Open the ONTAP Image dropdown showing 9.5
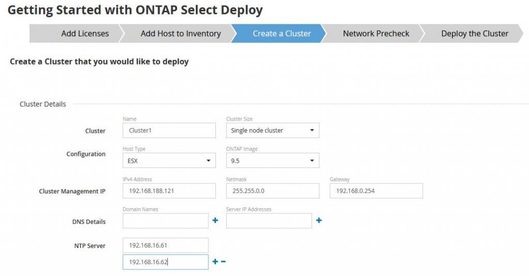The width and height of the screenshot is (529, 276). [x=273, y=161]
